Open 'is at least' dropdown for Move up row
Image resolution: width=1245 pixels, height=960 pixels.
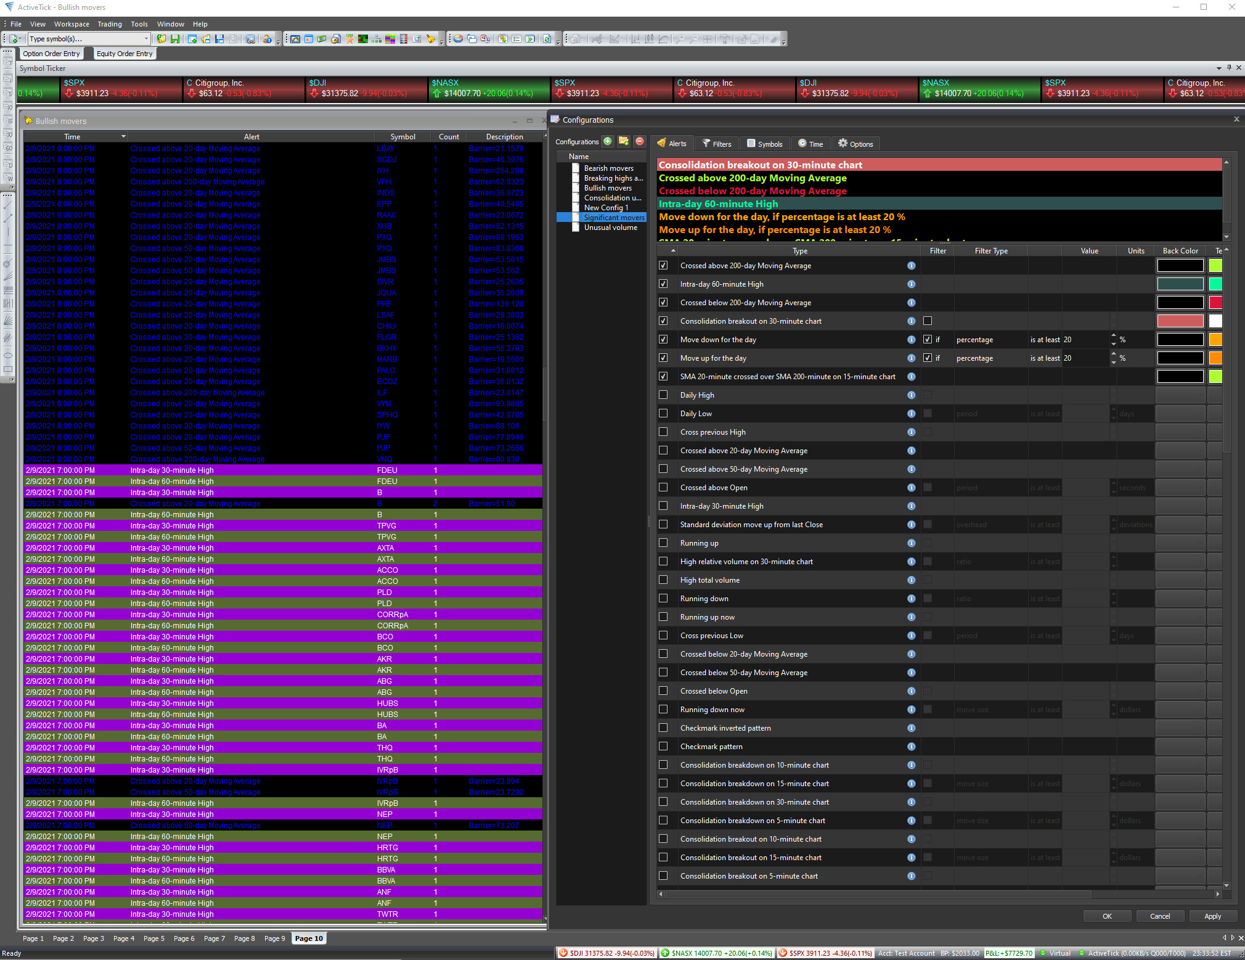click(x=1045, y=358)
